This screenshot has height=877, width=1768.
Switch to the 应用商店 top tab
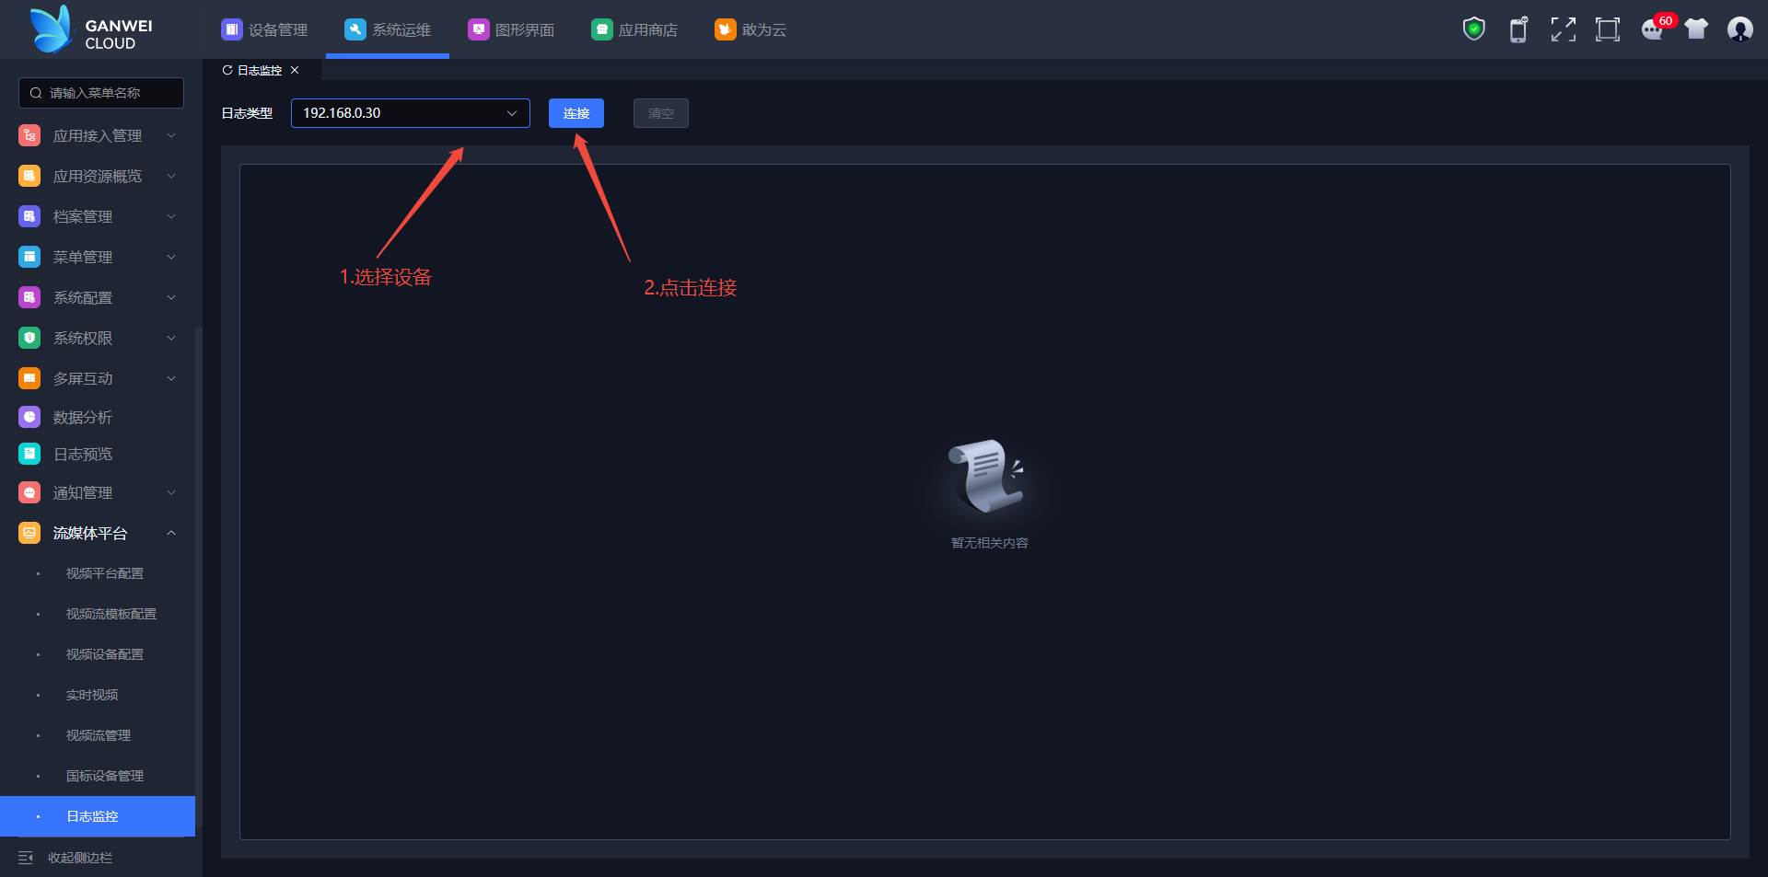coord(634,29)
